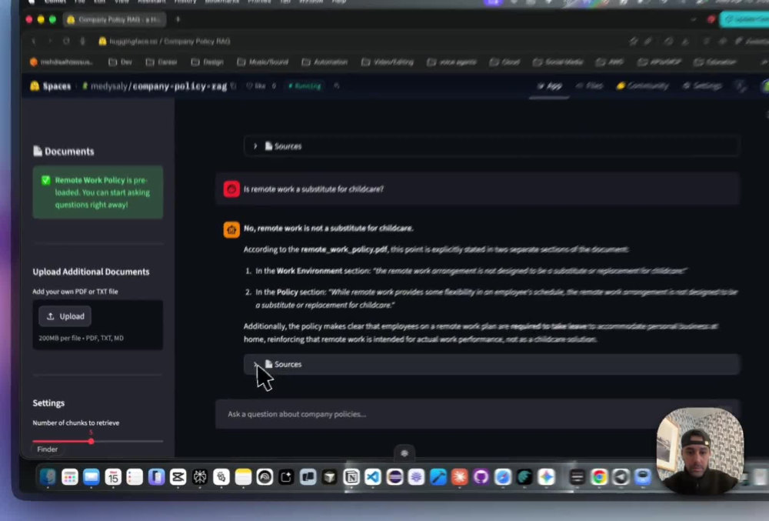Screen dimensions: 769x521
Task: Click the Remote Work Policy pre-loaded notice
Action: click(x=98, y=192)
